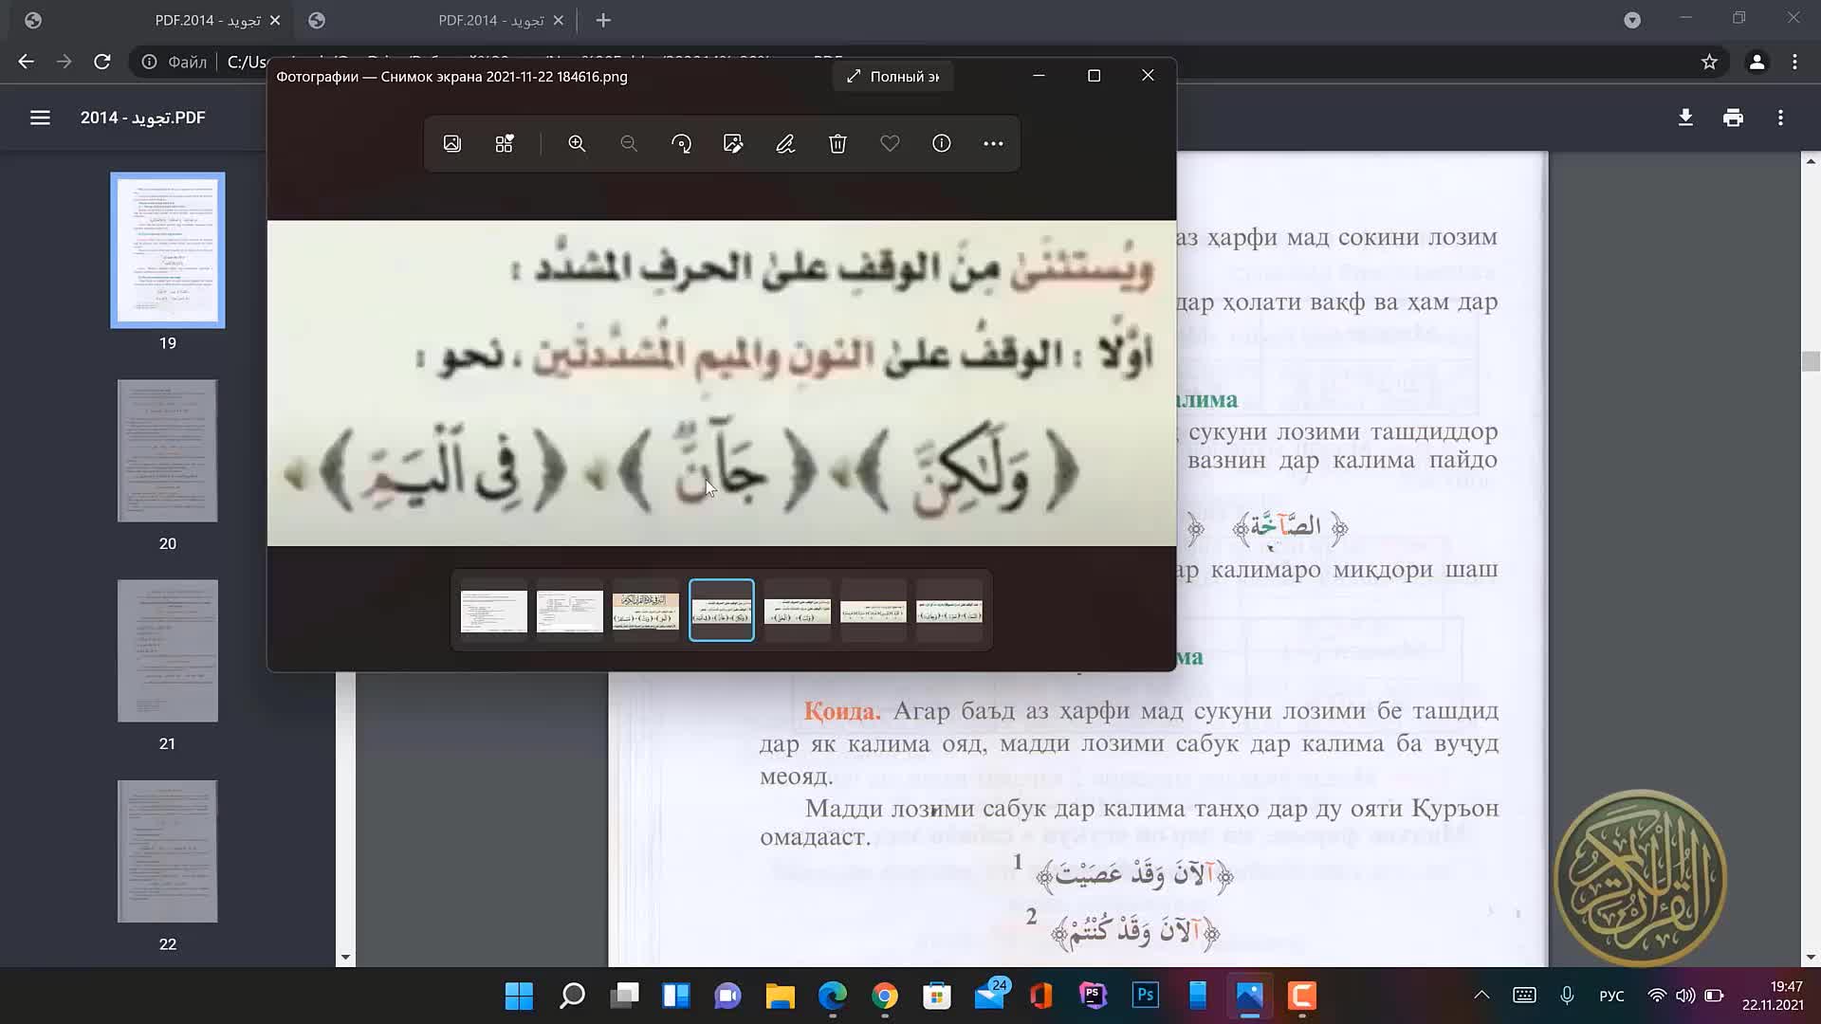Select the fifth filmstrip thumbnail
1821x1024 pixels.
(x=798, y=611)
